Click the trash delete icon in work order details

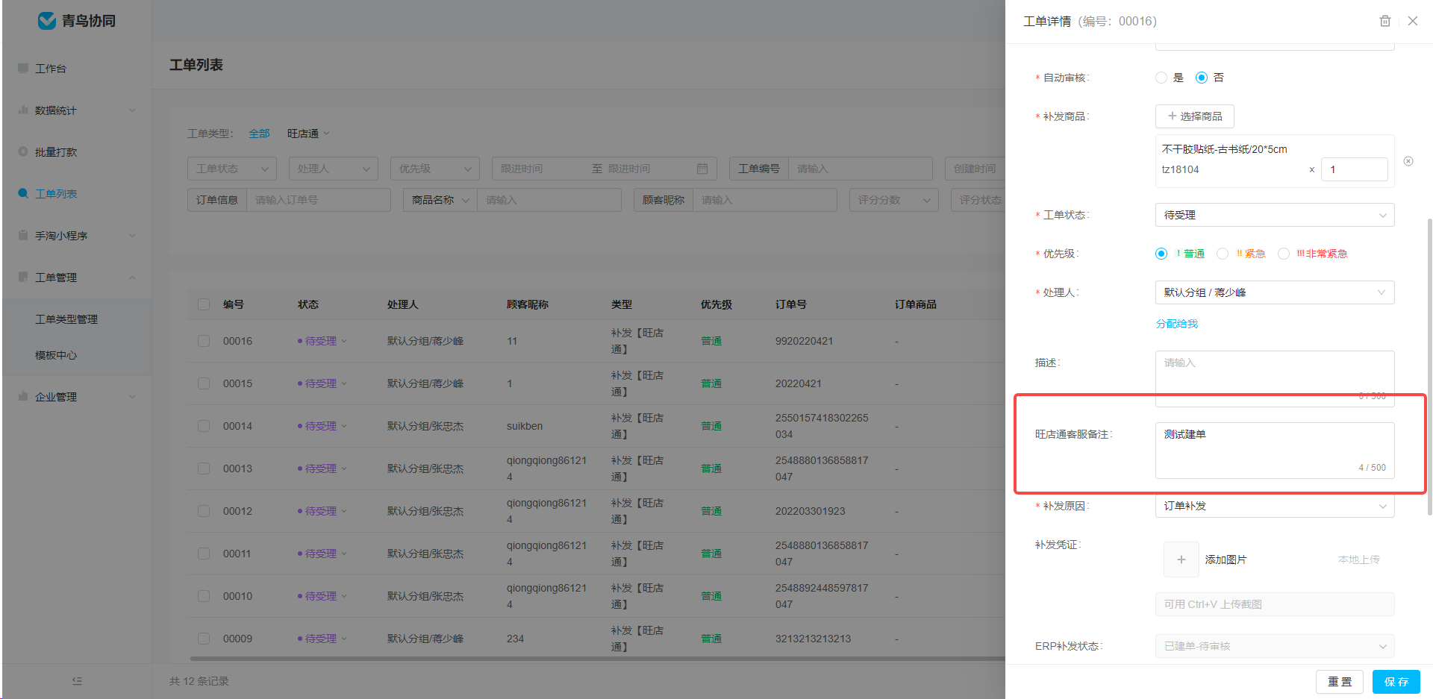(1384, 21)
